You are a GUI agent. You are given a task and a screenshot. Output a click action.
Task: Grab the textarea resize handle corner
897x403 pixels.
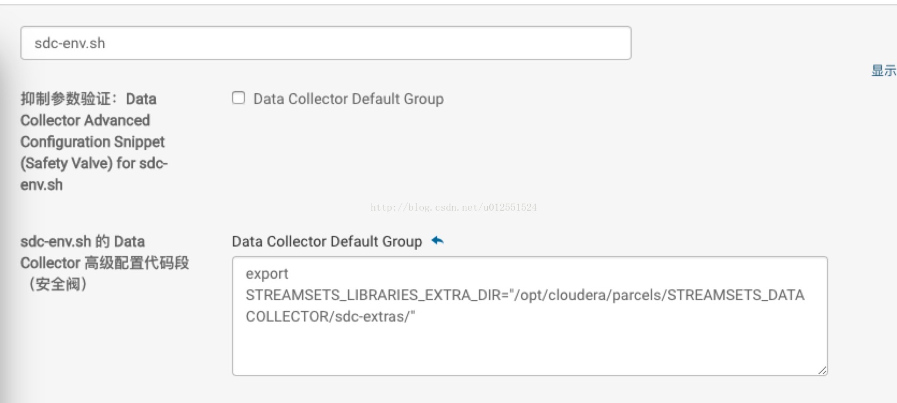[822, 370]
